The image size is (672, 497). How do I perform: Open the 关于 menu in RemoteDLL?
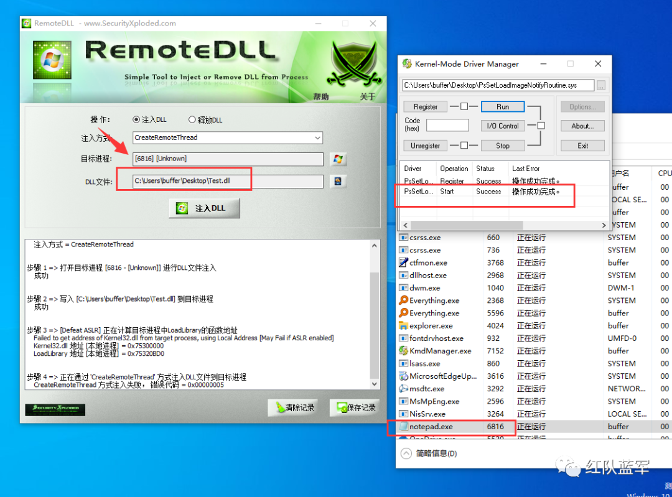(x=368, y=97)
